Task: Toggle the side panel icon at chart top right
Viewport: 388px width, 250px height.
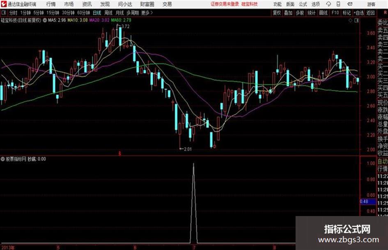Action: click(x=356, y=21)
